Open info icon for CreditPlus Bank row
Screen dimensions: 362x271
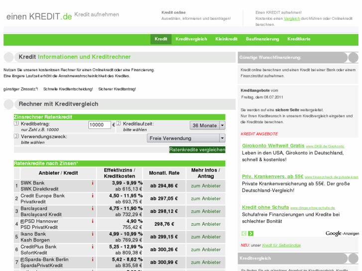coord(93,247)
